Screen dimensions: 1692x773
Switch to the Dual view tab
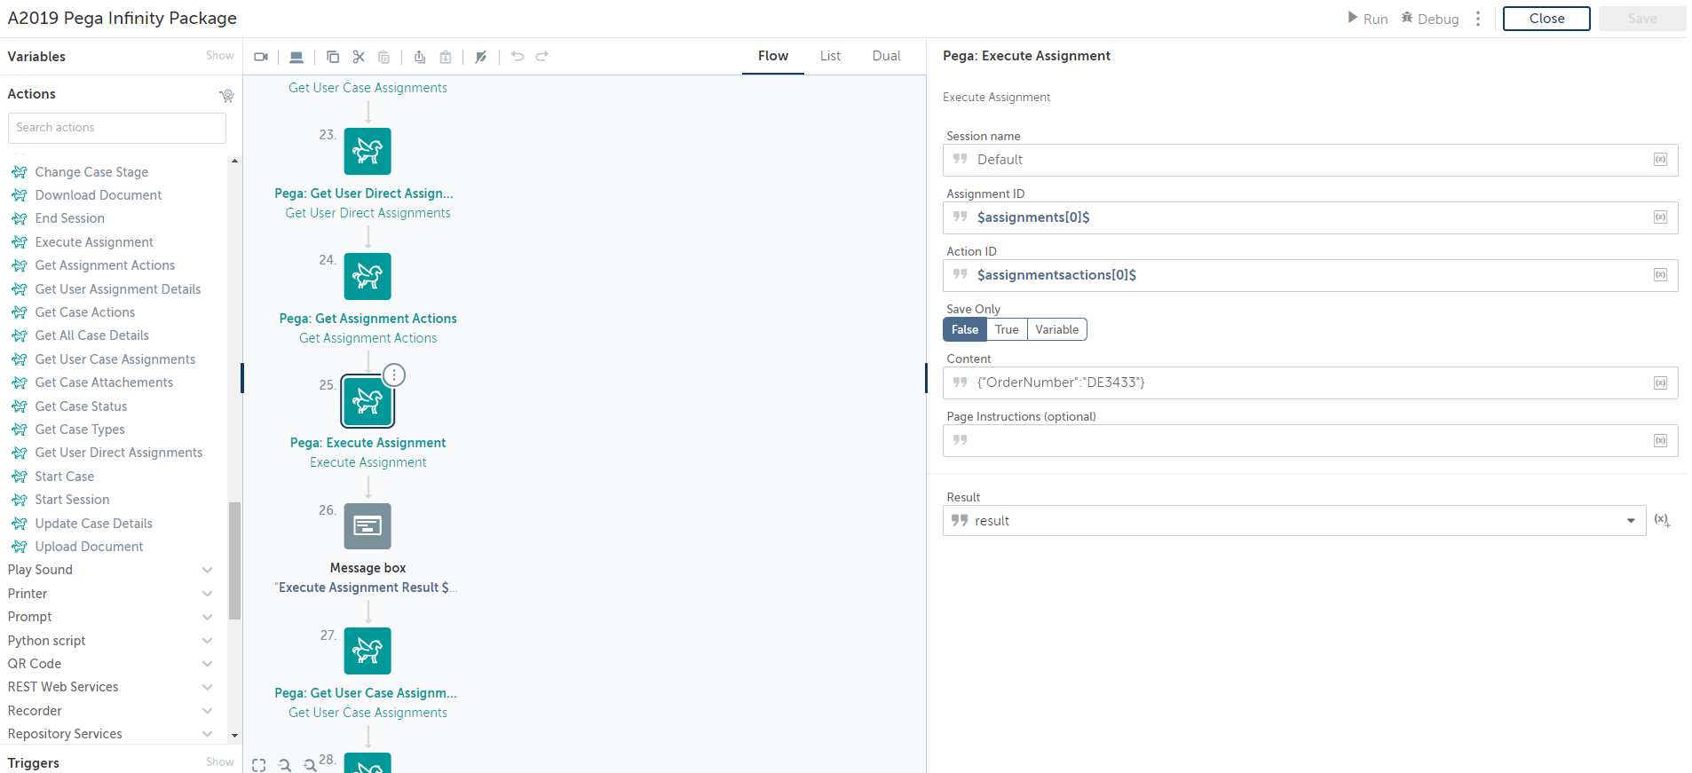point(886,56)
